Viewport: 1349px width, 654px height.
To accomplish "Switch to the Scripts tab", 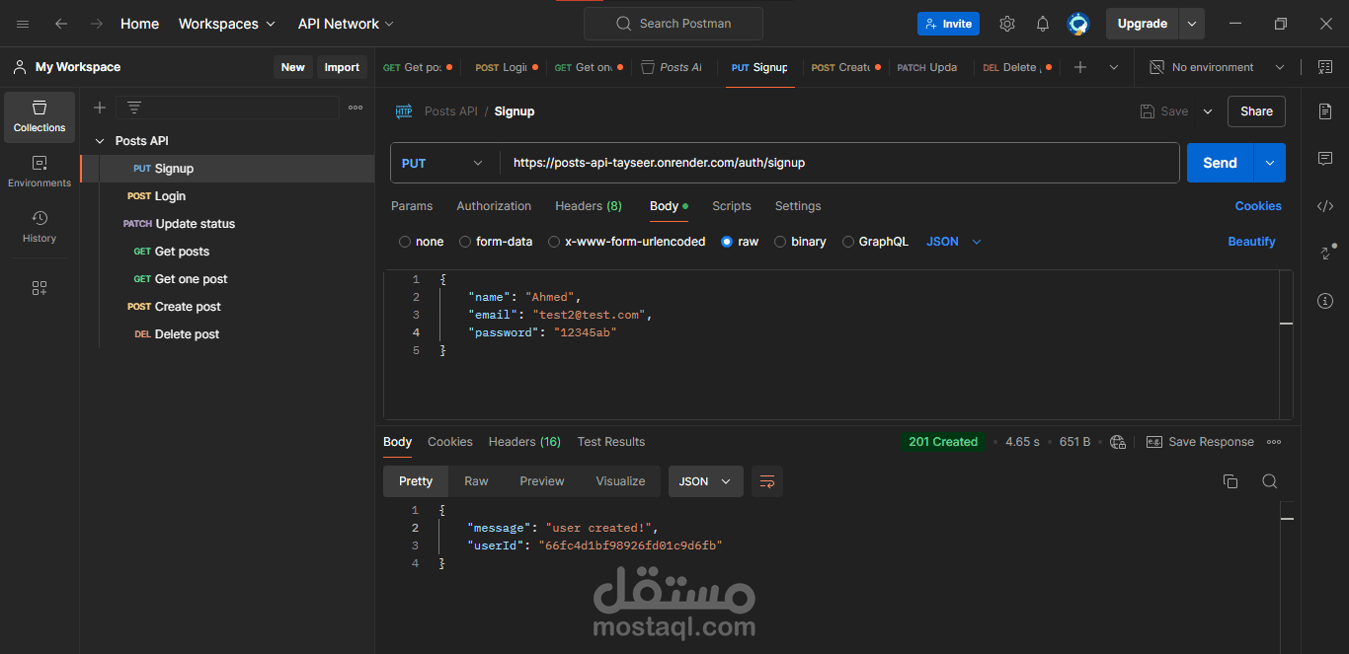I will [732, 206].
